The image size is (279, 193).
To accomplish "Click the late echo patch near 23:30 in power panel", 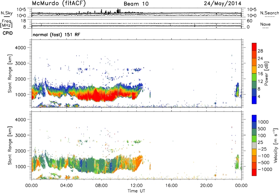I will (237, 90).
